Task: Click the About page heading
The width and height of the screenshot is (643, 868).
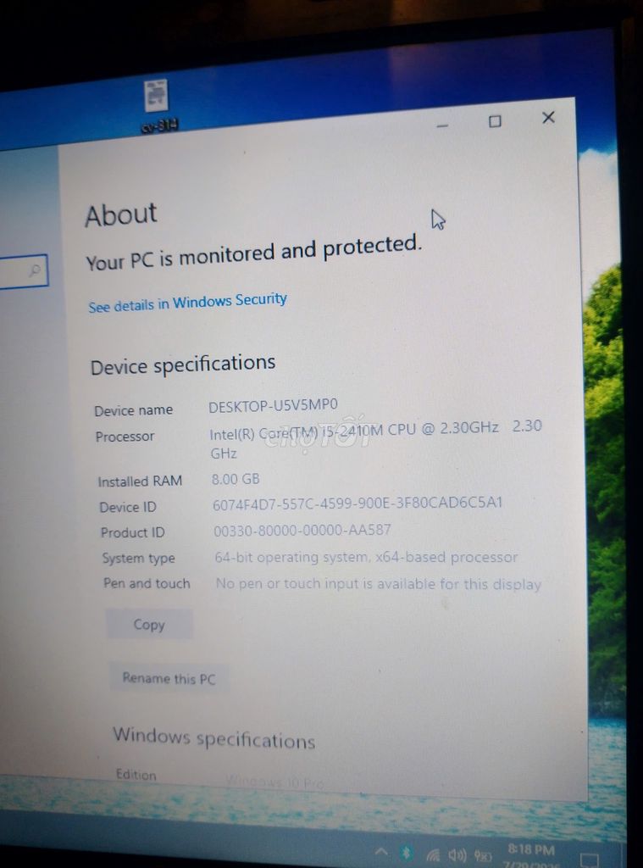Action: click(x=121, y=214)
